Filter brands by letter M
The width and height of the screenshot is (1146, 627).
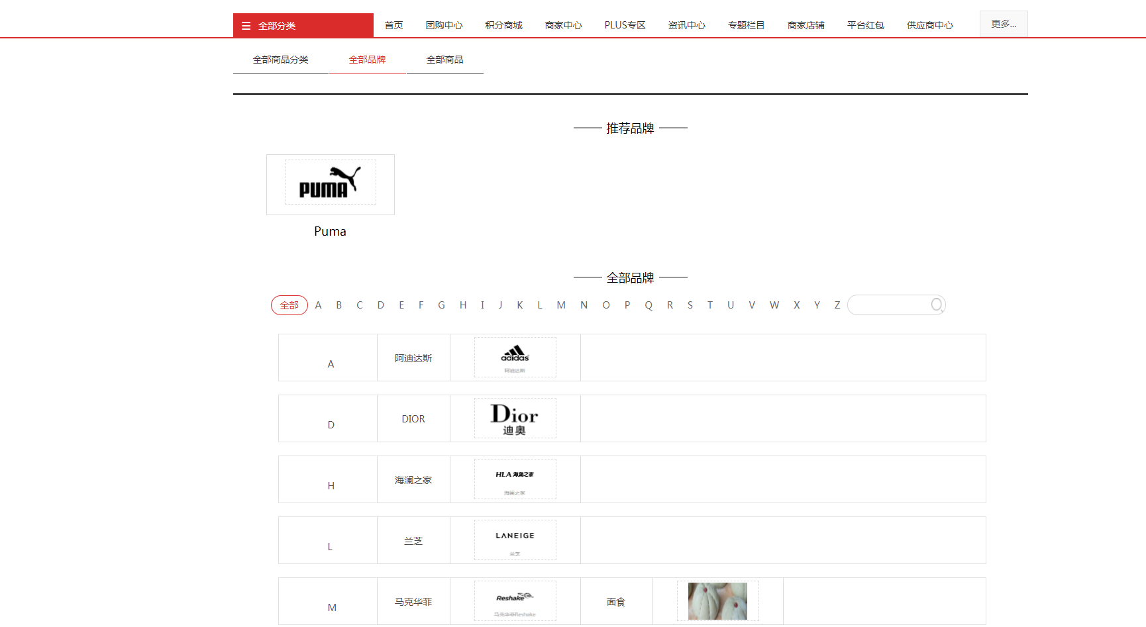pyautogui.click(x=561, y=305)
